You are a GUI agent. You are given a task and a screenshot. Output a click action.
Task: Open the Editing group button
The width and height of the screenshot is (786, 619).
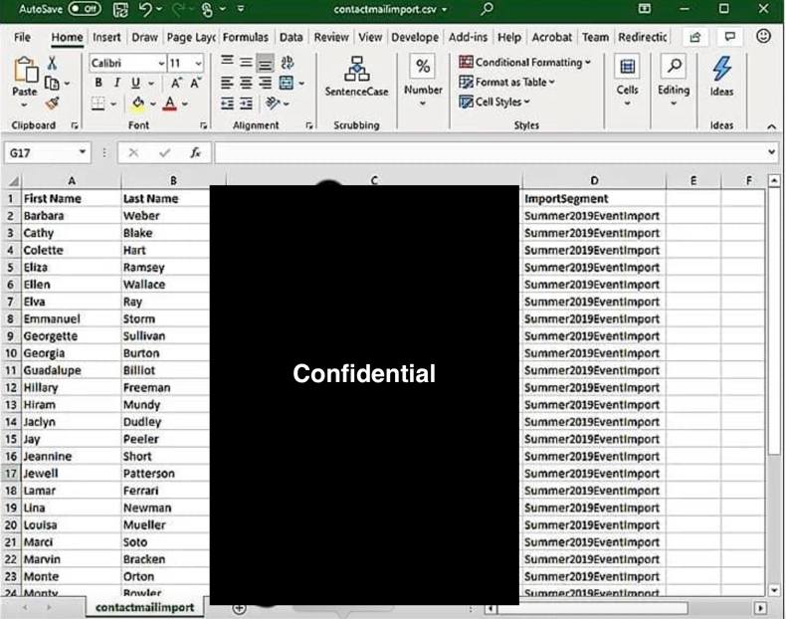point(674,81)
